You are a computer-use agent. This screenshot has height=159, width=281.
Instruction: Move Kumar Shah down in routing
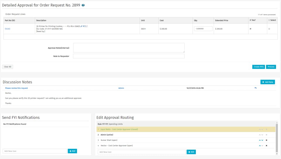tap(262, 140)
